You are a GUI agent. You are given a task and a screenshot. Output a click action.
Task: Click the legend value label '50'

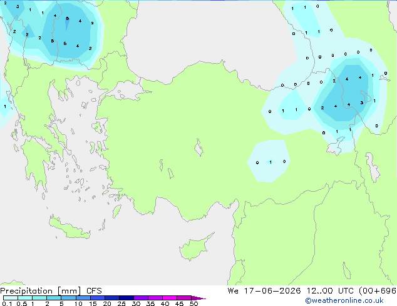coord(194,304)
